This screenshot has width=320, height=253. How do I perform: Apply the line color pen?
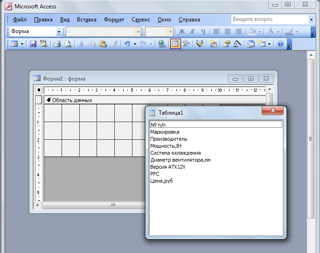click(x=289, y=32)
